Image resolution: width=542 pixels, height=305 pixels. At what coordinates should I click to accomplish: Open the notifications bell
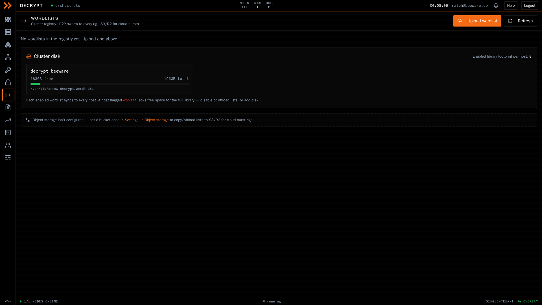496,5
